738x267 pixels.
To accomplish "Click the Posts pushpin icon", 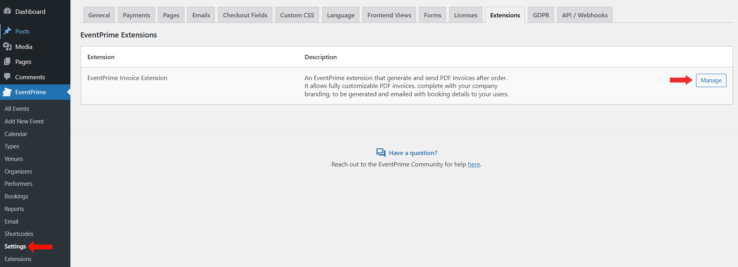I will click(7, 31).
